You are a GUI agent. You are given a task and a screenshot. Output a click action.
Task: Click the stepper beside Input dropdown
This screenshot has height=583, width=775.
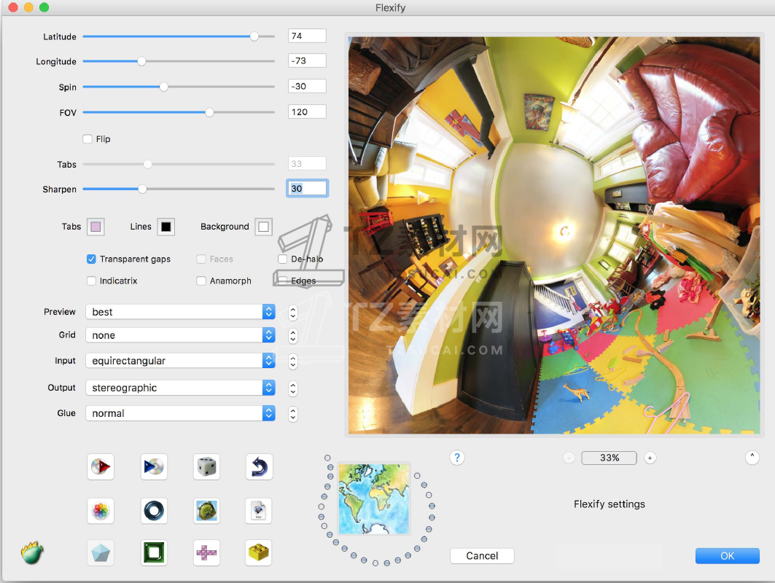pyautogui.click(x=293, y=361)
